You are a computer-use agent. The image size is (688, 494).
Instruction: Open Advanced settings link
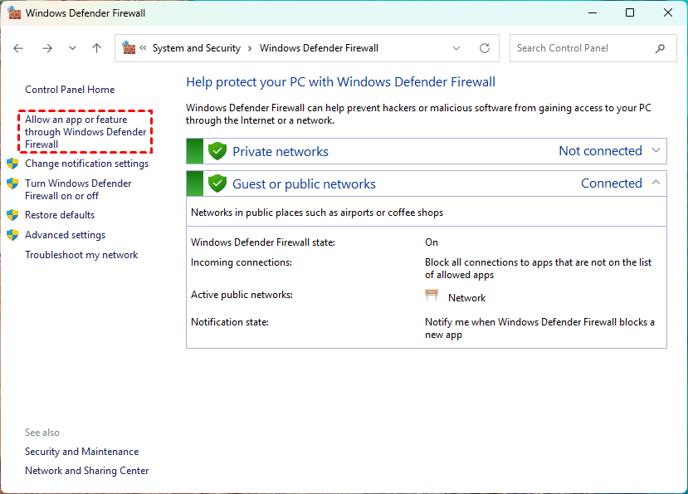point(65,235)
